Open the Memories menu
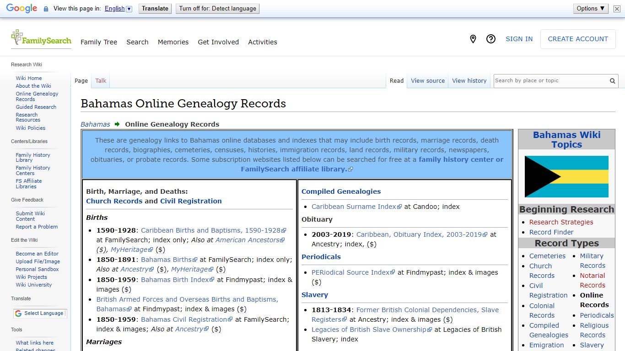 click(x=173, y=42)
